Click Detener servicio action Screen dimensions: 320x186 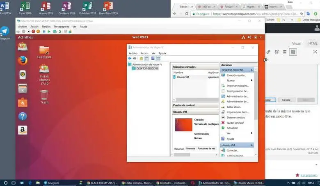click(236, 118)
